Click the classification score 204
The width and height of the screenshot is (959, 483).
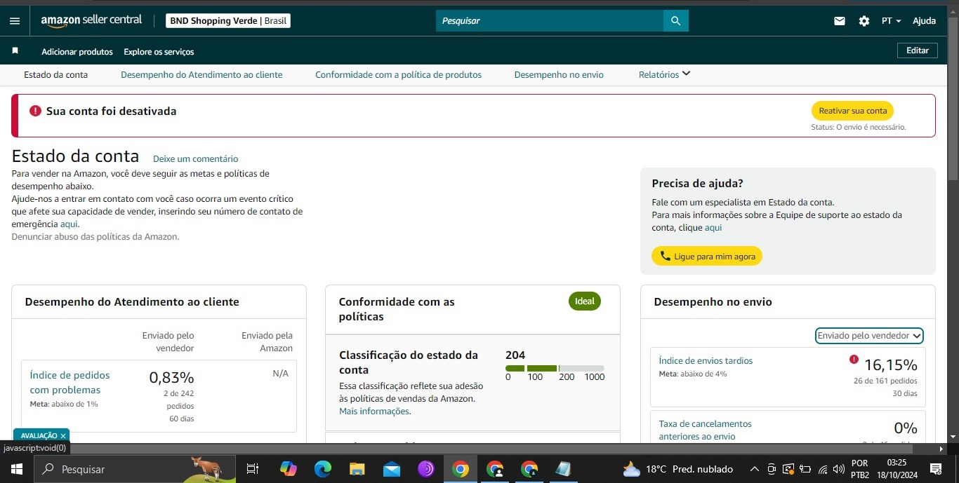515,355
